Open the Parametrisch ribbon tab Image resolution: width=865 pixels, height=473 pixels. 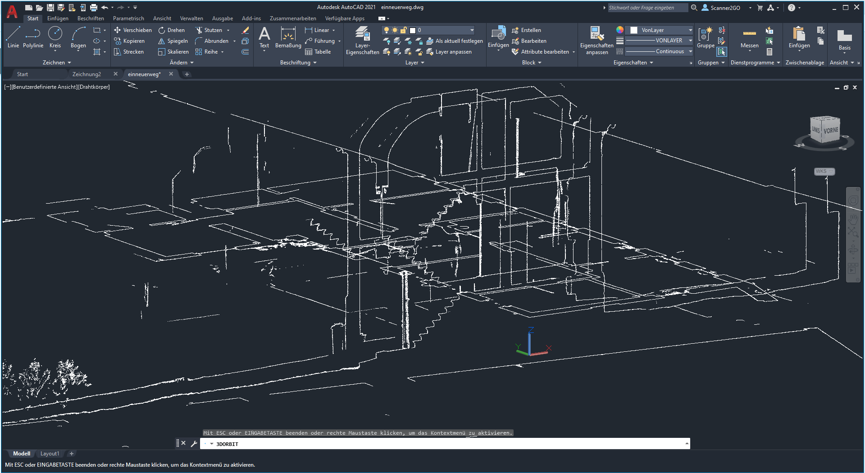[x=128, y=18]
